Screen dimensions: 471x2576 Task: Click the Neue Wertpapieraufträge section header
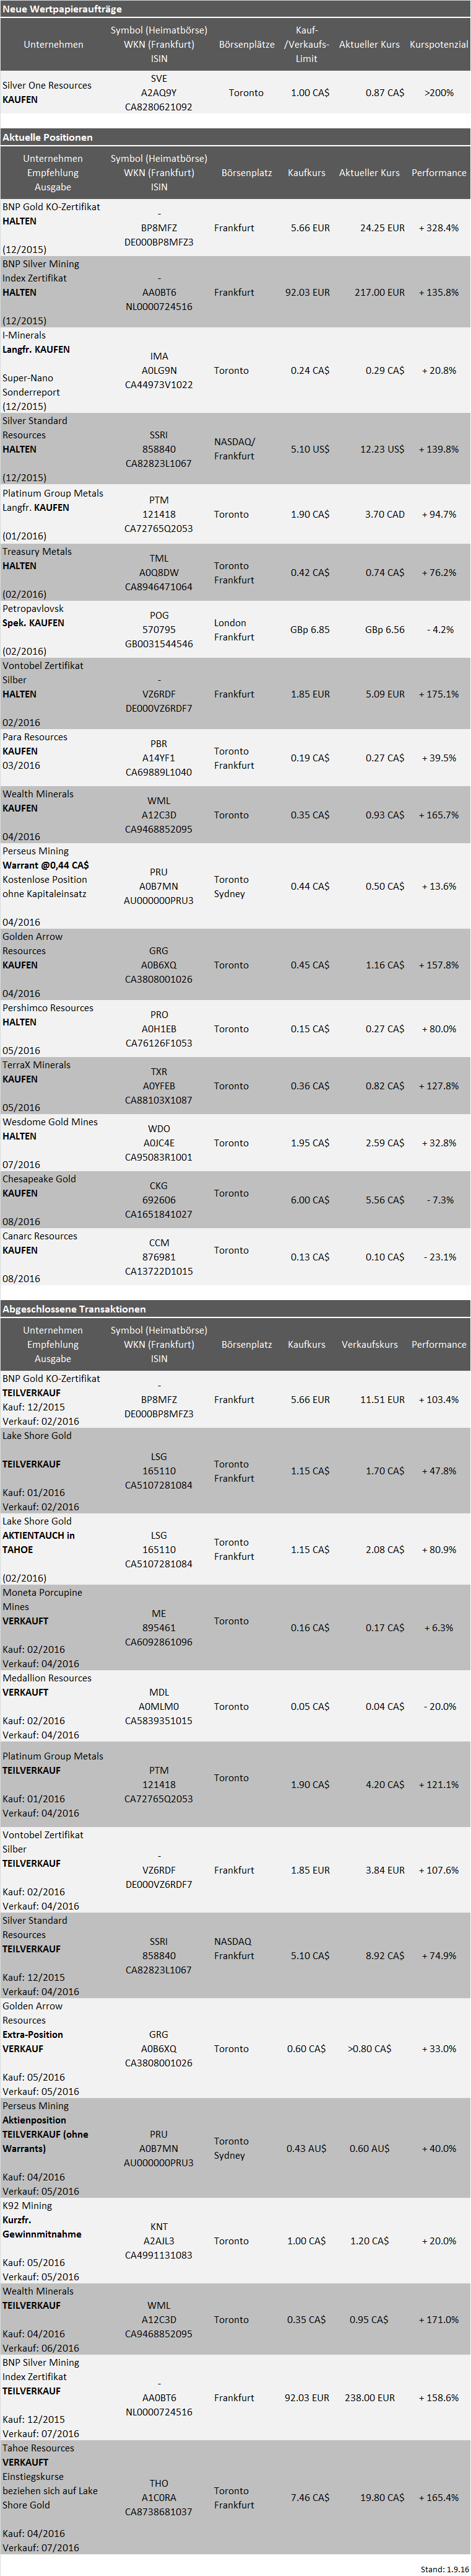(x=62, y=9)
